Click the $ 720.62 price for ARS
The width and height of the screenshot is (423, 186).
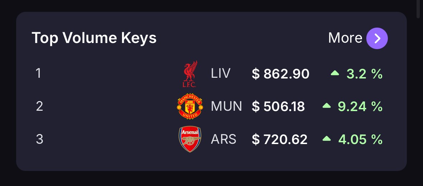click(x=279, y=140)
